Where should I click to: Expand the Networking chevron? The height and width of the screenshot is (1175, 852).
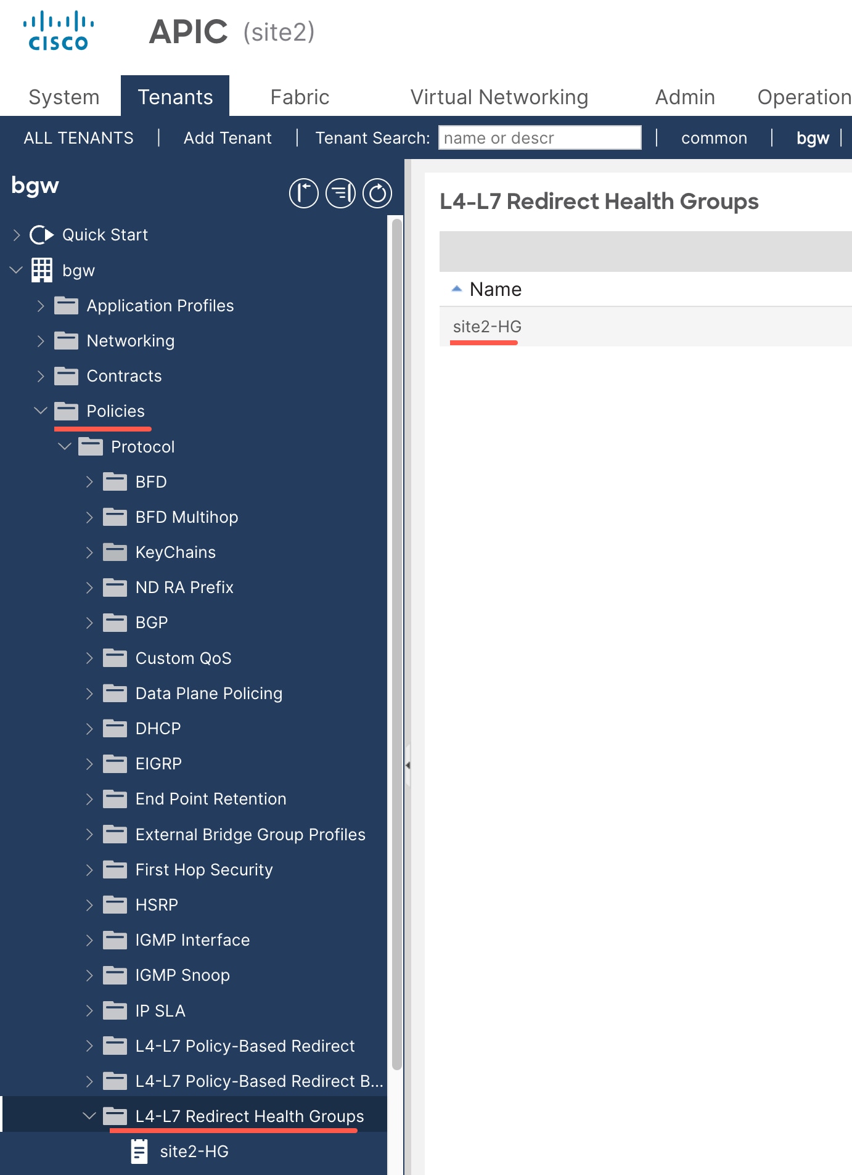[41, 341]
